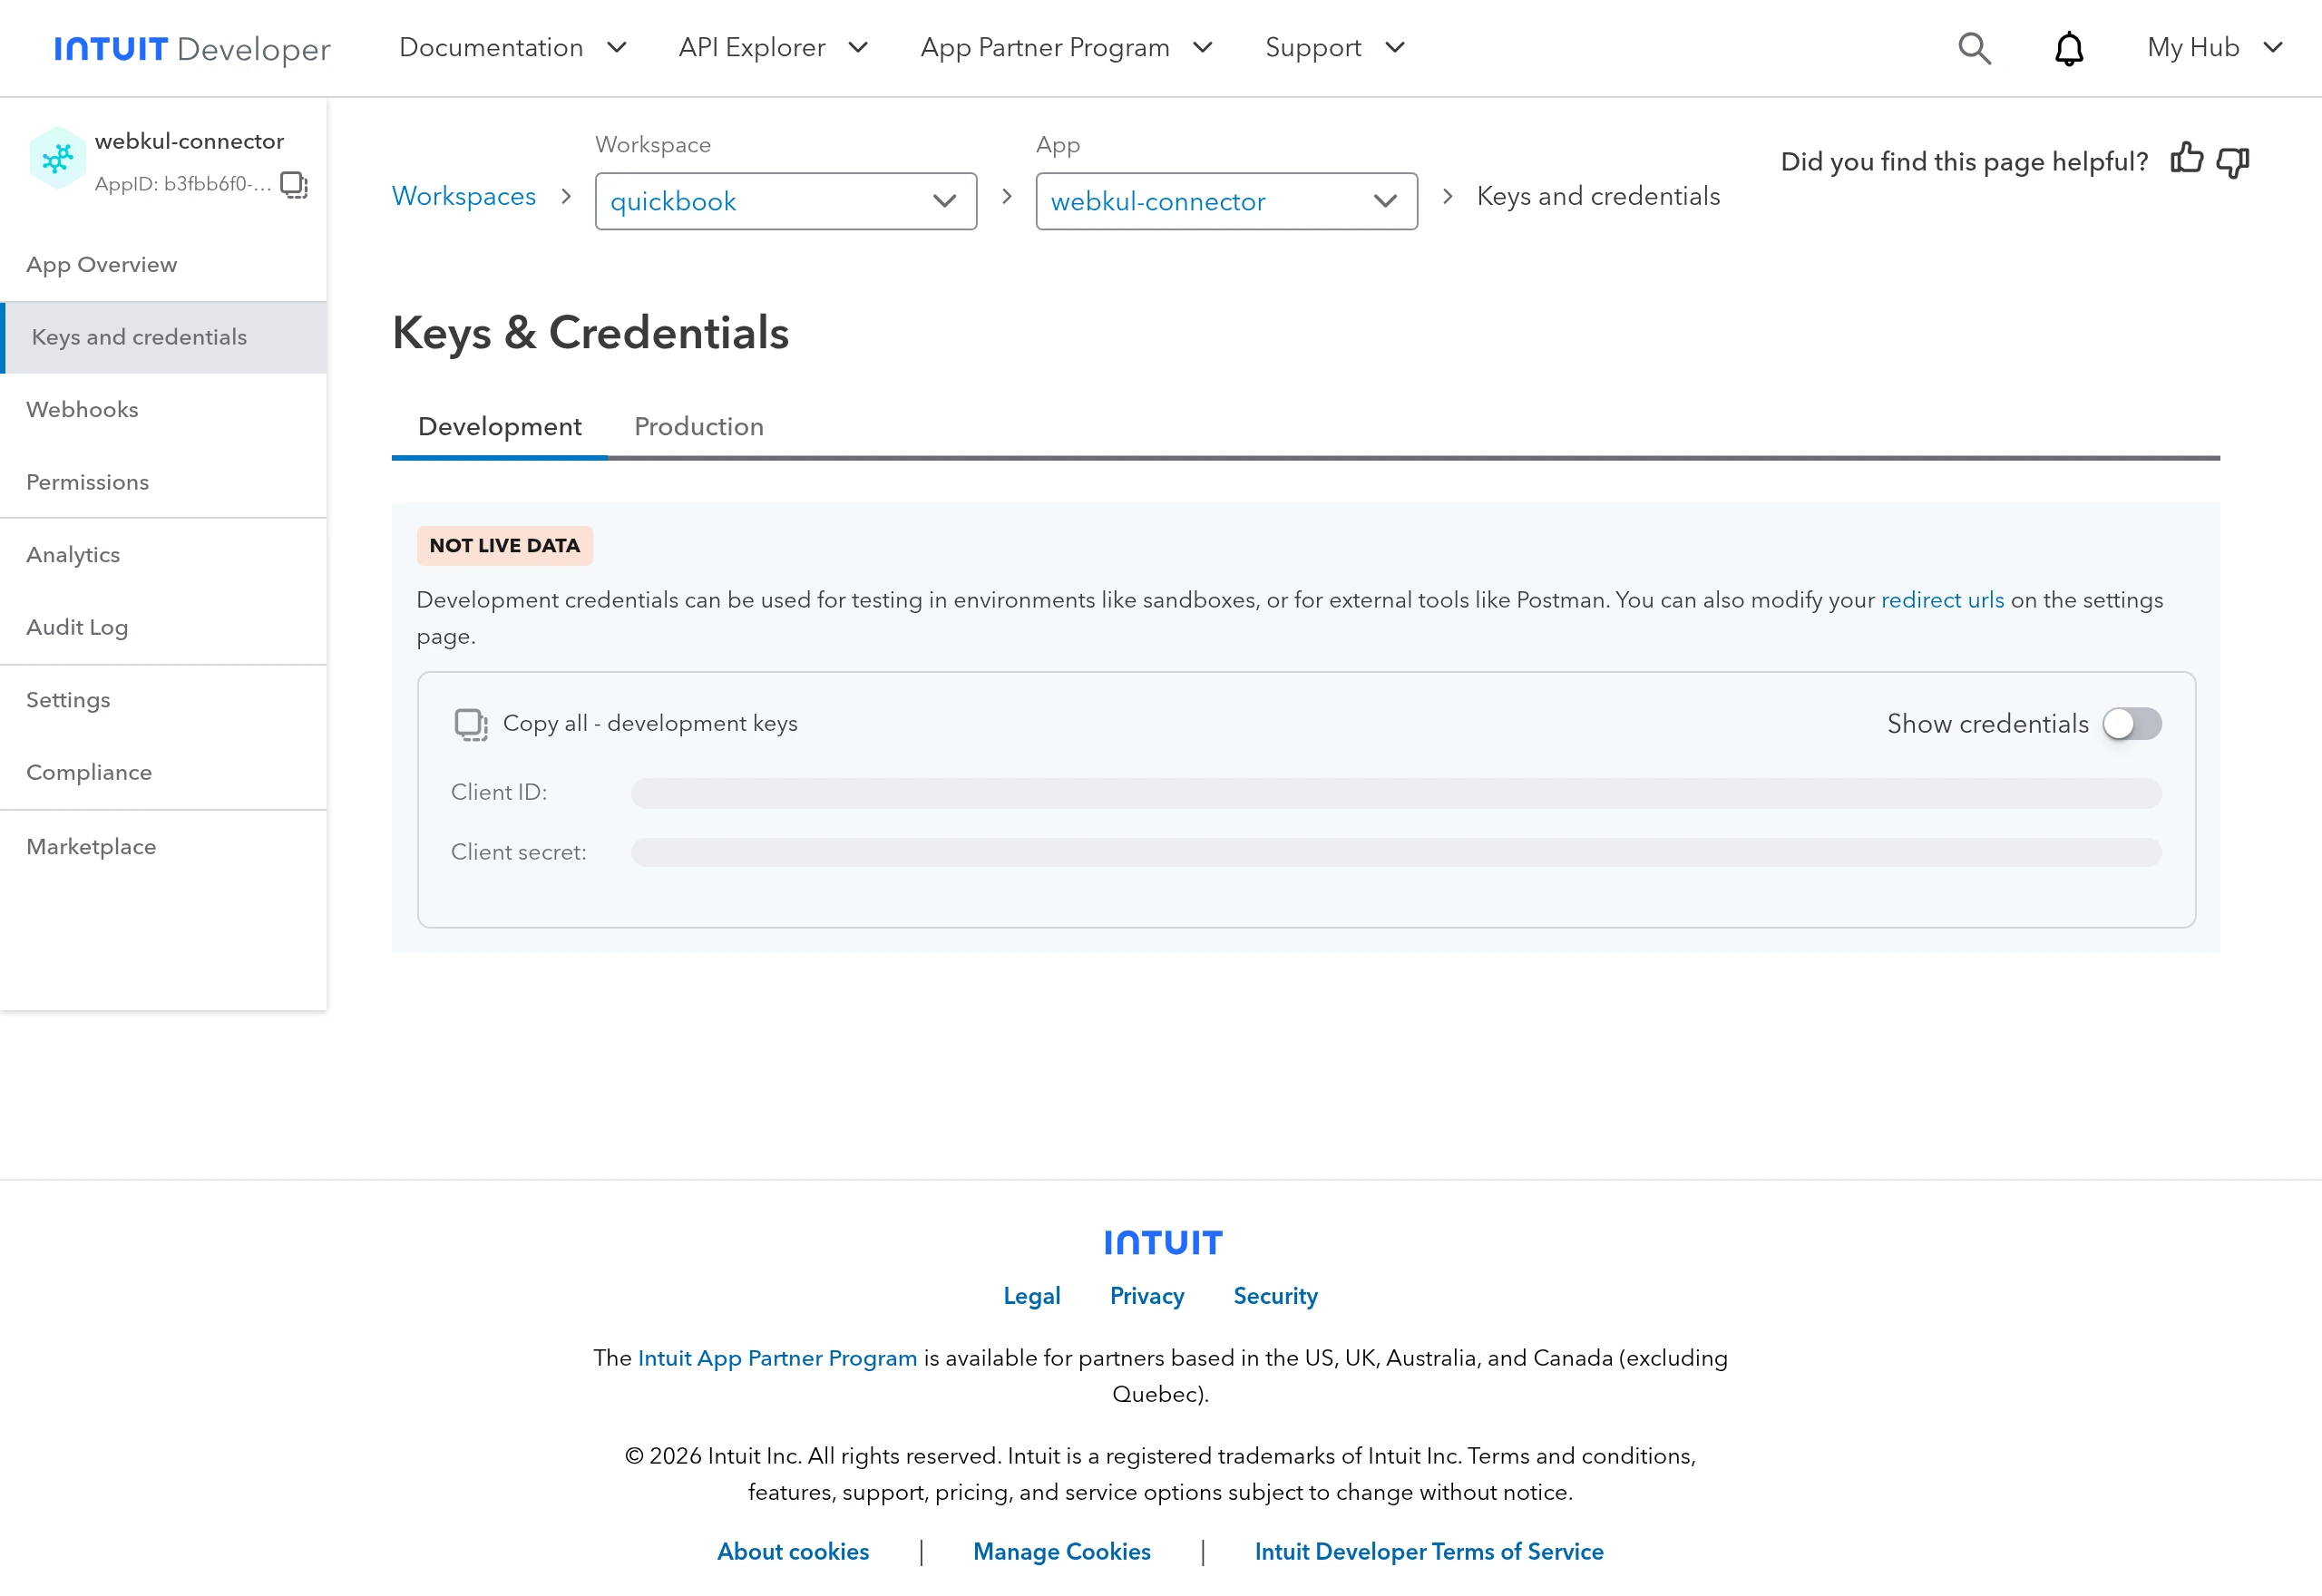Toggle the Show credentials switch
The width and height of the screenshot is (2322, 1596).
pos(2131,724)
